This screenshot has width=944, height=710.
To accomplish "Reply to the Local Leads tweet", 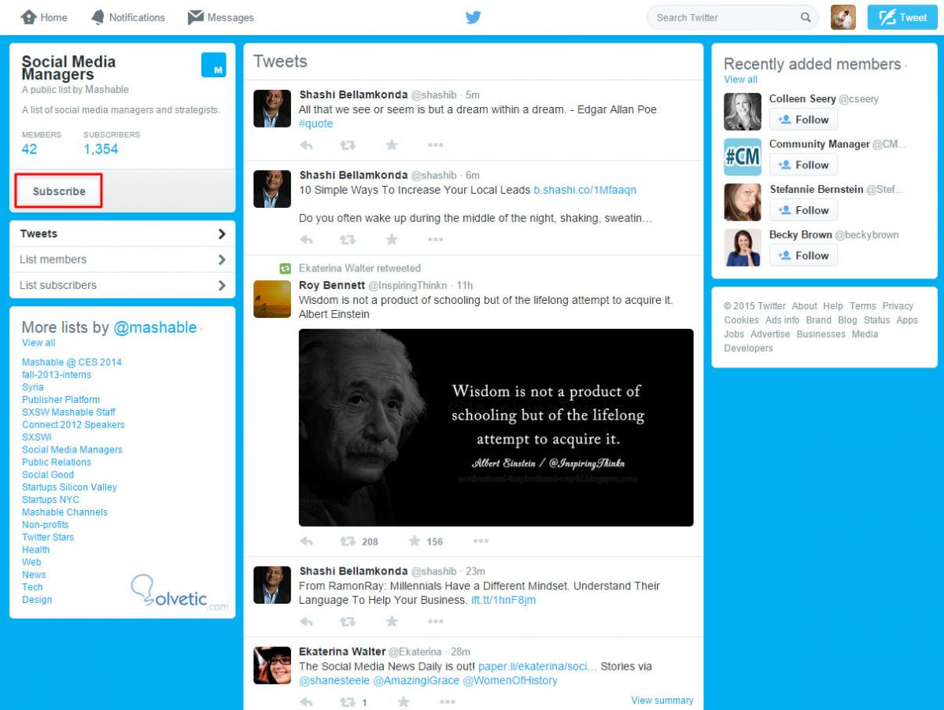I will pos(307,239).
